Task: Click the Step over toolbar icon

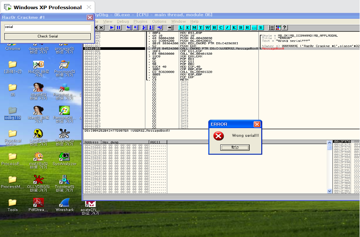Action: [136, 28]
